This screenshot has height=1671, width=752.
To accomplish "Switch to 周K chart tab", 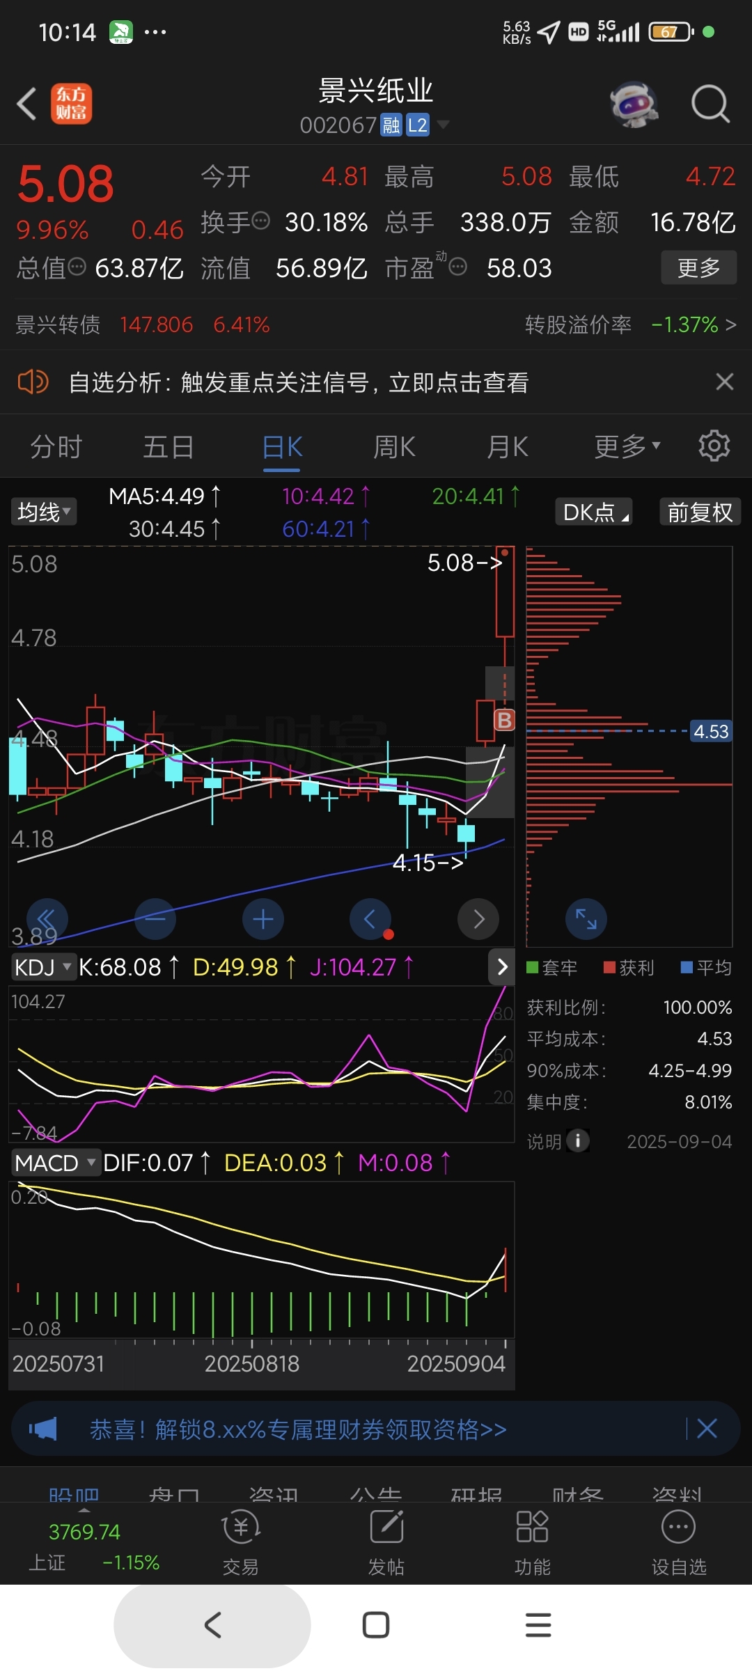I will tap(395, 446).
